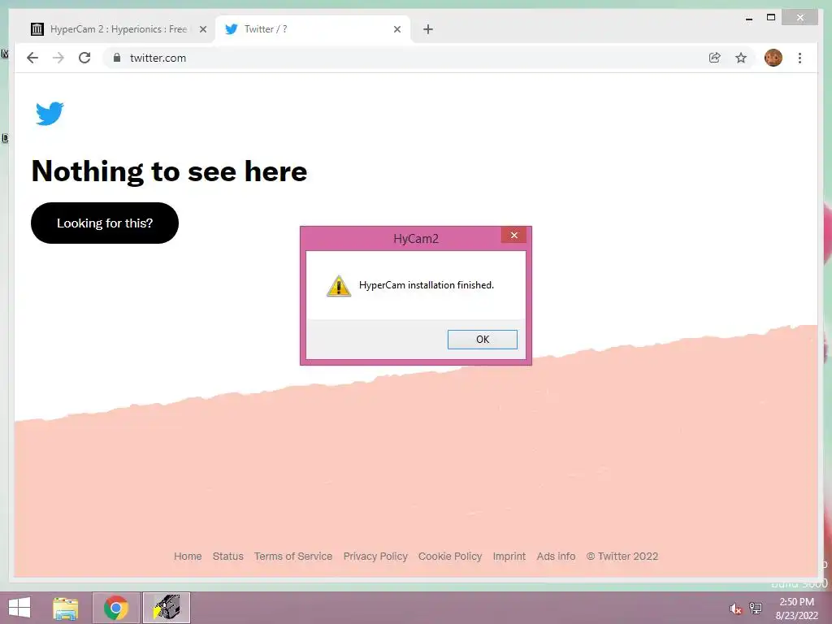Reload the Twitter page
This screenshot has height=624, width=832.
(x=84, y=58)
